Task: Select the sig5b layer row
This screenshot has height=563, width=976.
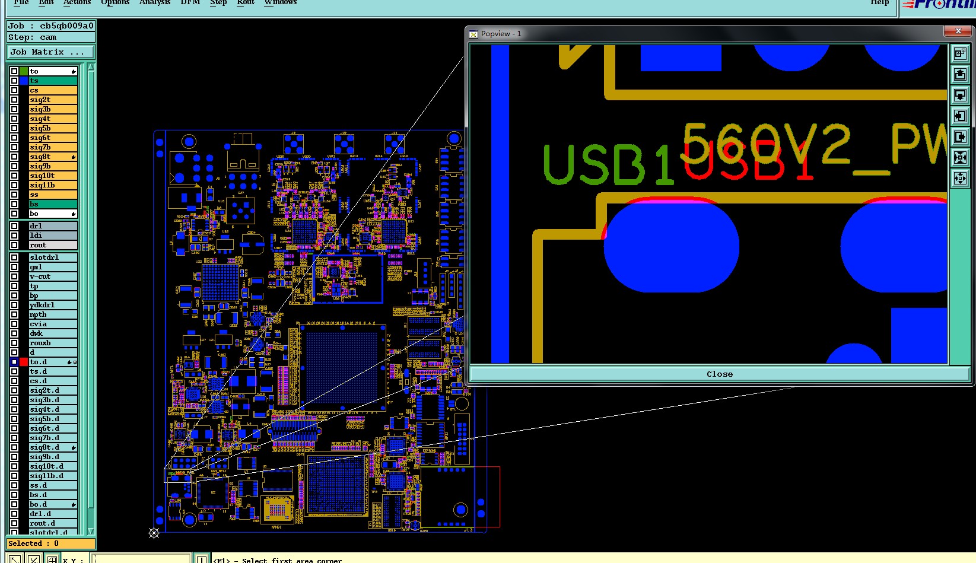Action: 53,128
